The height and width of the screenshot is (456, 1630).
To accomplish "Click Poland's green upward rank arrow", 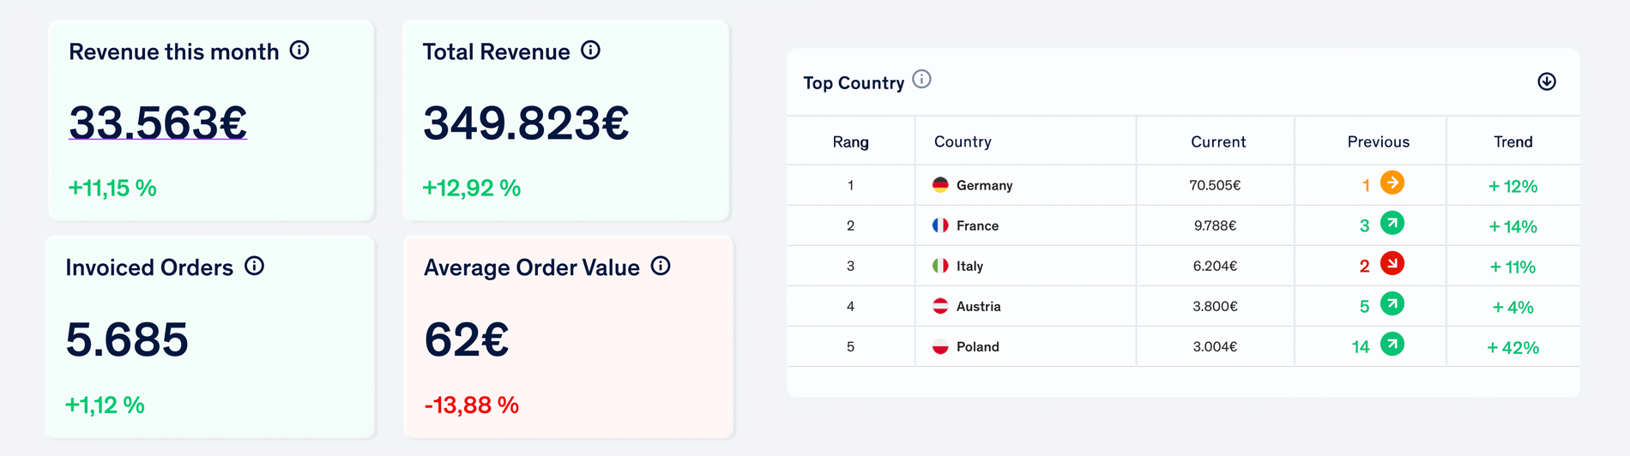I will click(x=1392, y=344).
